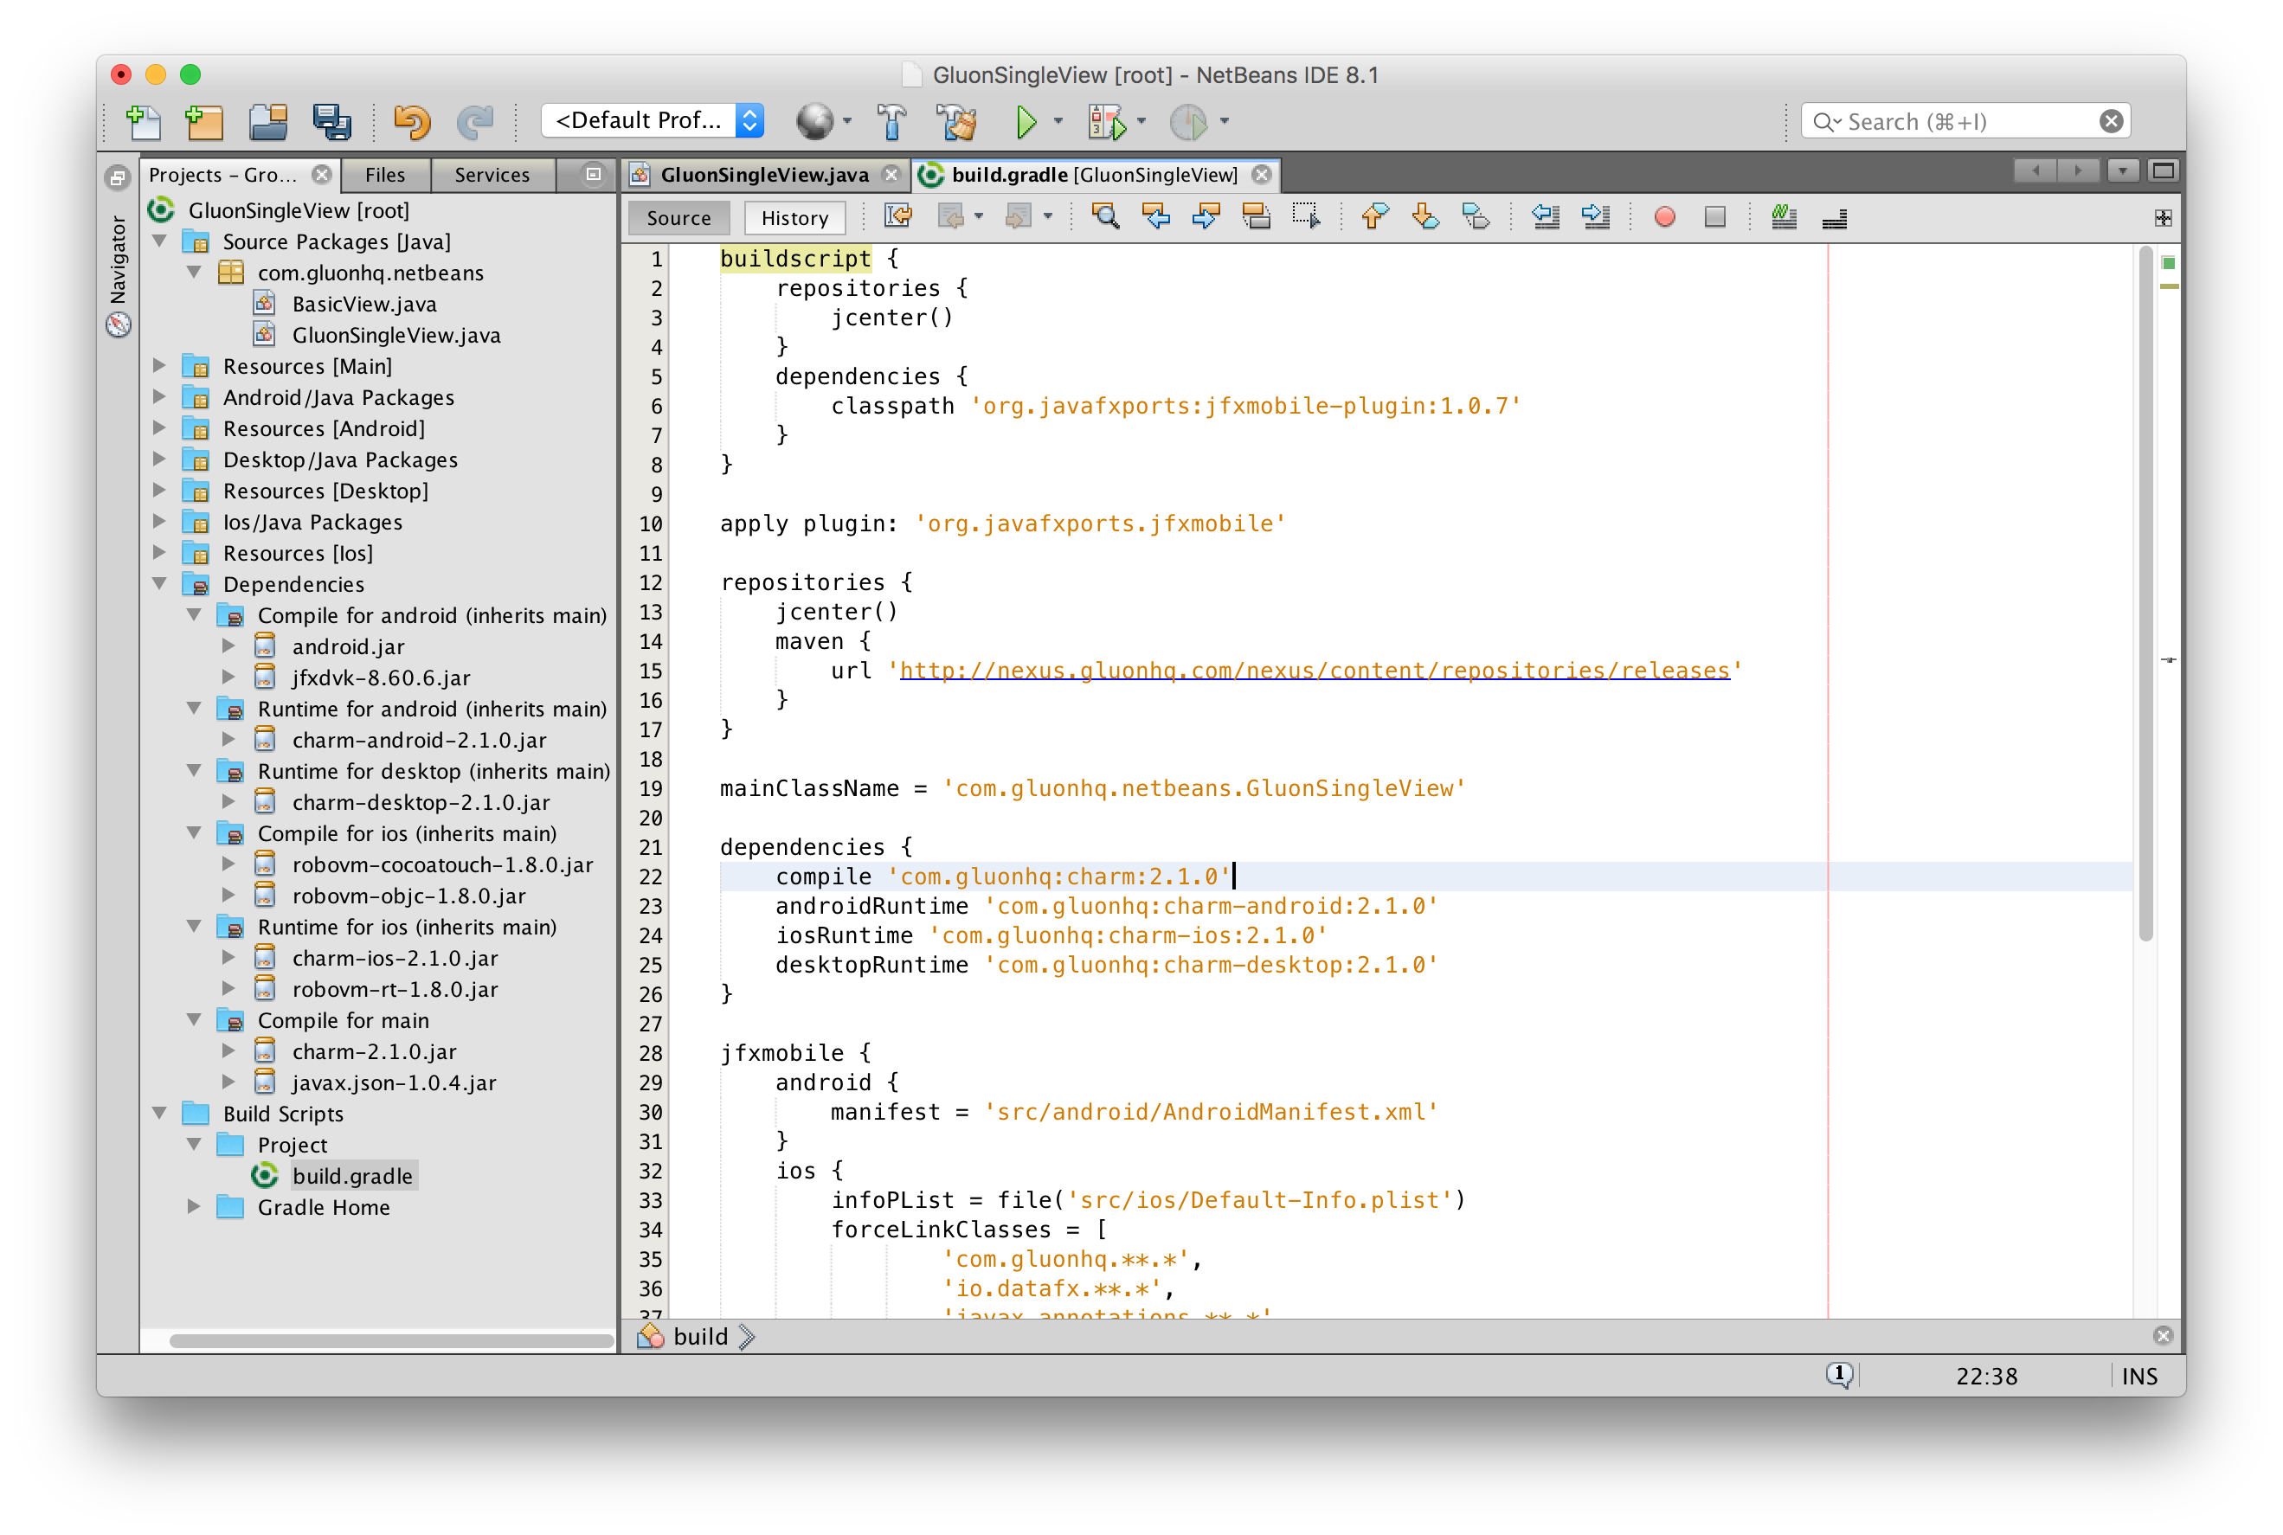Image resolution: width=2283 pixels, height=1535 pixels.
Task: Click the New Project toolbar icon
Action: click(x=204, y=121)
